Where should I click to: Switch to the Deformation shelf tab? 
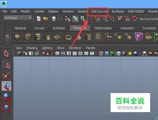[x=103, y=28]
